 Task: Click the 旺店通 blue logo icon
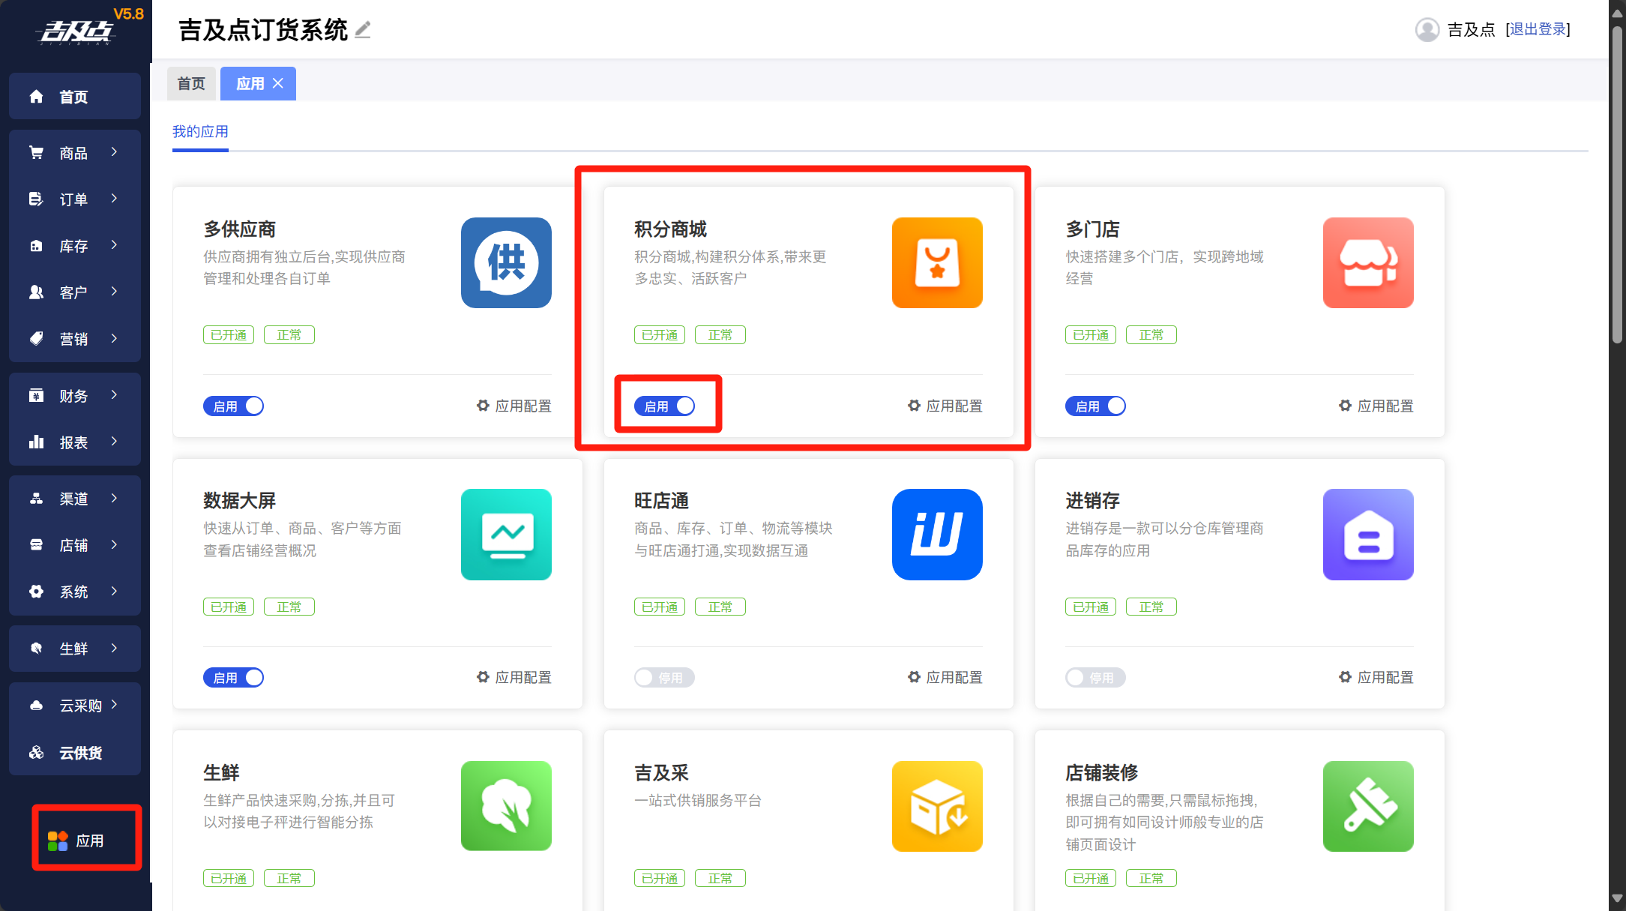pyautogui.click(x=937, y=535)
